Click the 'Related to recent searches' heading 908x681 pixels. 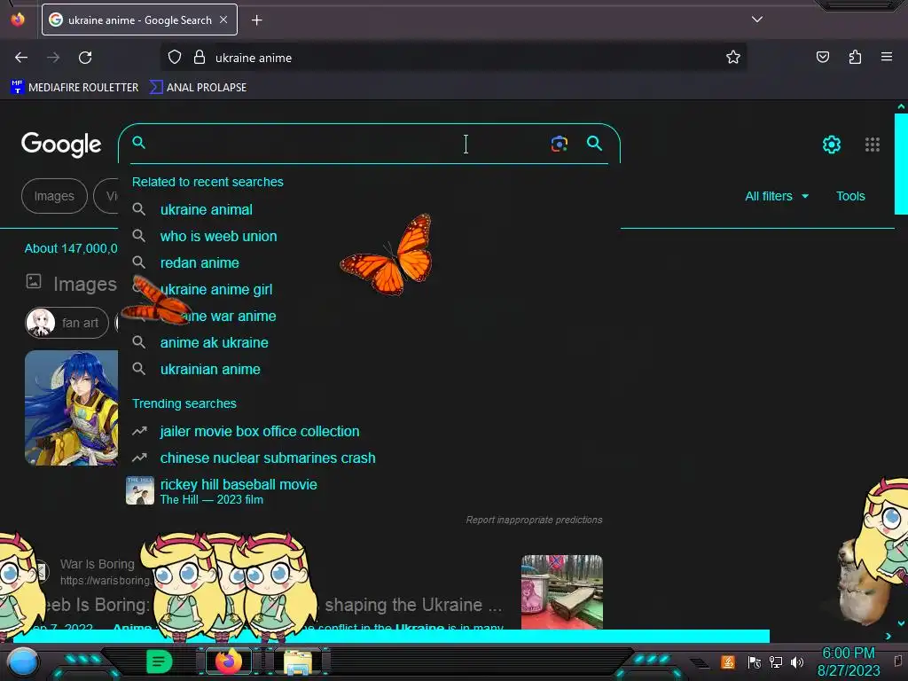(x=207, y=182)
